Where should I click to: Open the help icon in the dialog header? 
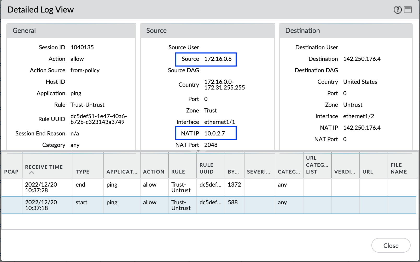(397, 10)
